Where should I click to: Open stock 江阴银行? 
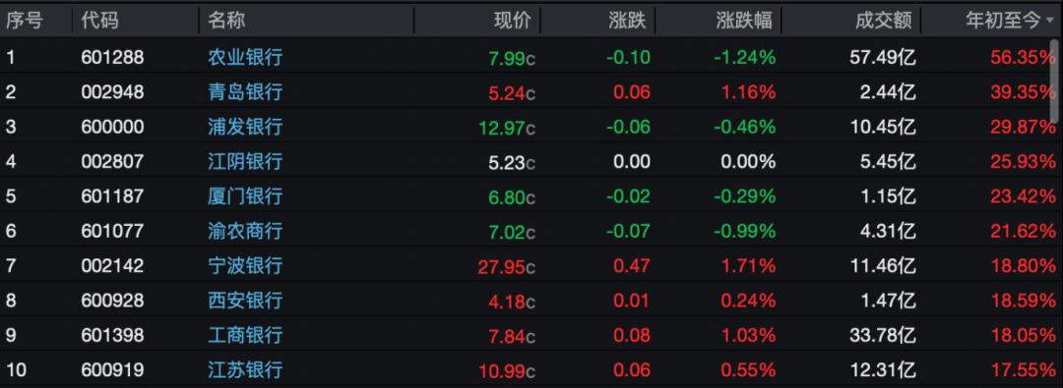click(x=245, y=162)
